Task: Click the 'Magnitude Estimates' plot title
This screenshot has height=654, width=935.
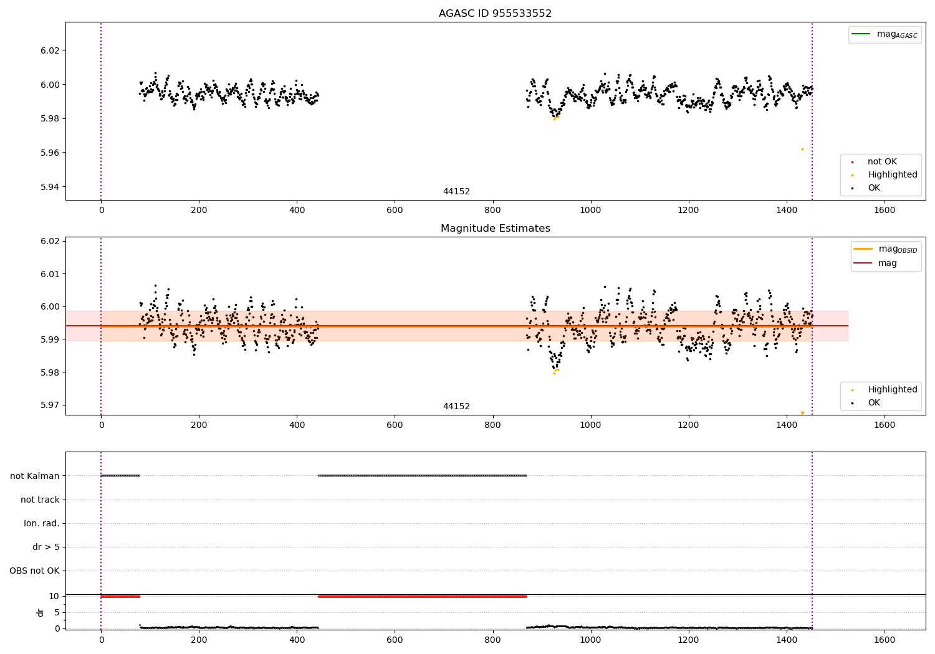Action: pyautogui.click(x=495, y=229)
